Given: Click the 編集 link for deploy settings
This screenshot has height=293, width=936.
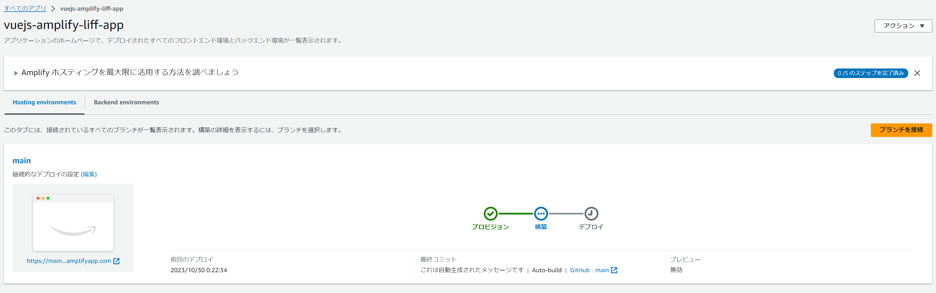Looking at the screenshot, I should coord(89,174).
